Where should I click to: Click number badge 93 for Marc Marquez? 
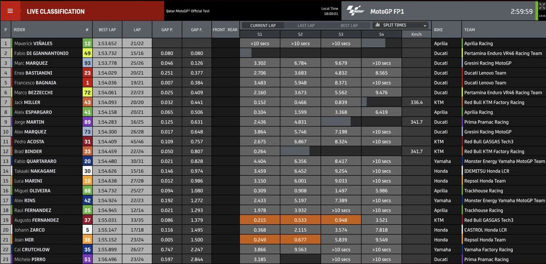tap(87, 63)
